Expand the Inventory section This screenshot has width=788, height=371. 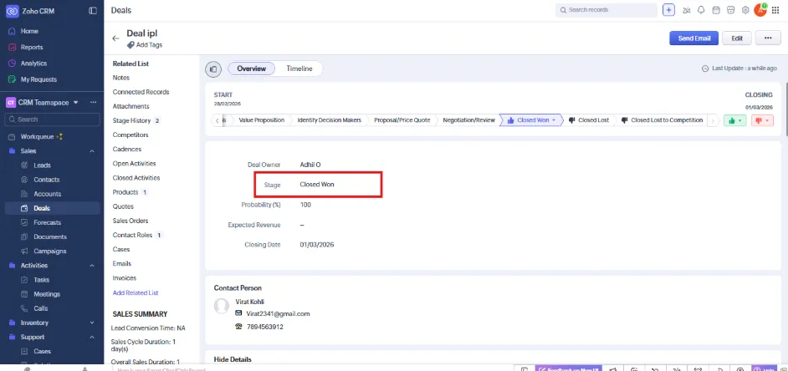pyautogui.click(x=92, y=323)
